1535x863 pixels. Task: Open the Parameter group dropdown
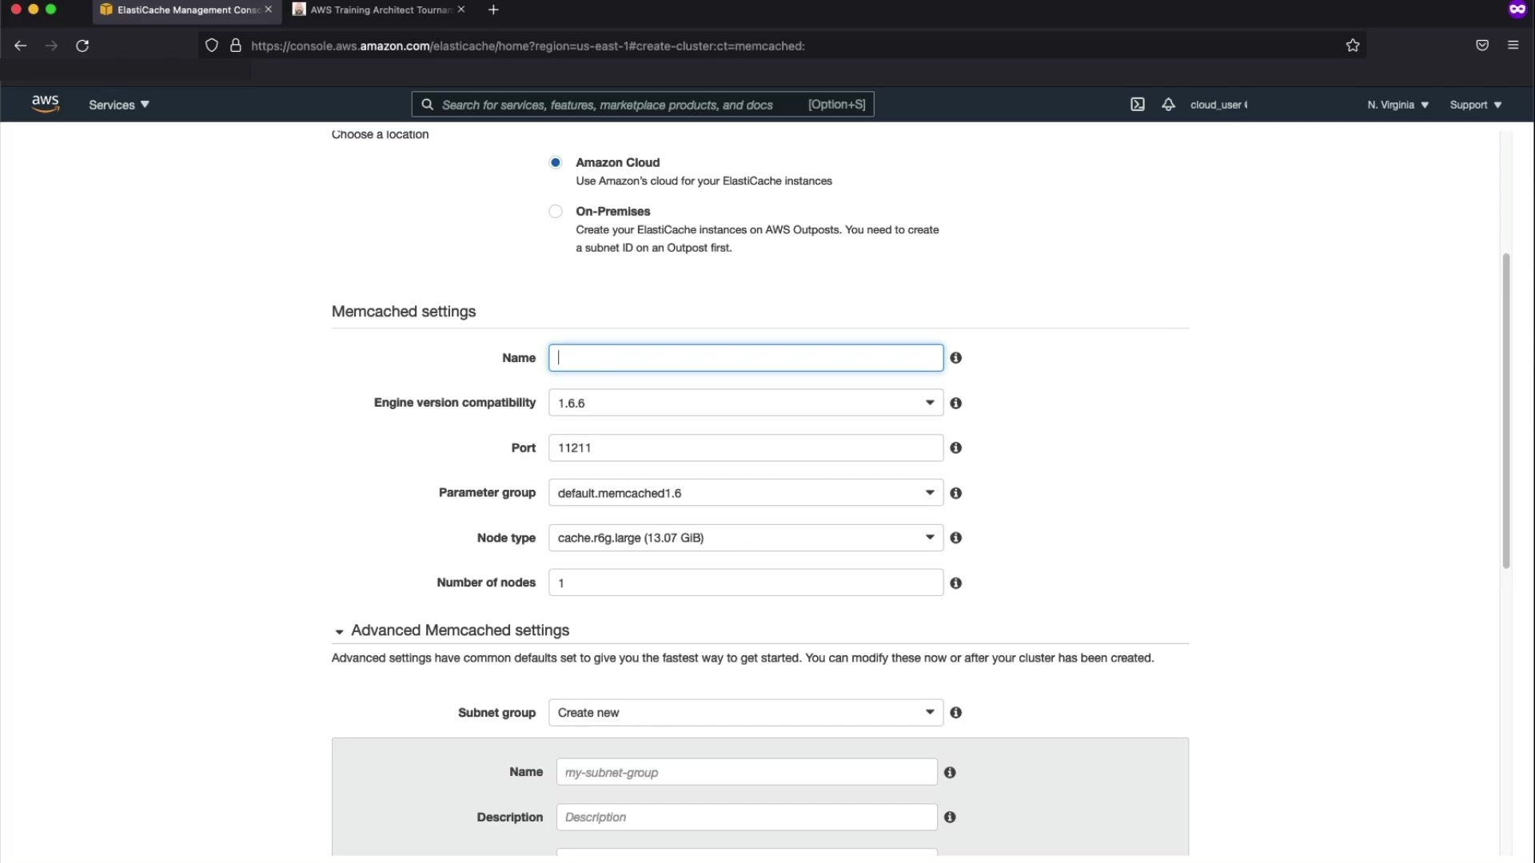(x=745, y=493)
